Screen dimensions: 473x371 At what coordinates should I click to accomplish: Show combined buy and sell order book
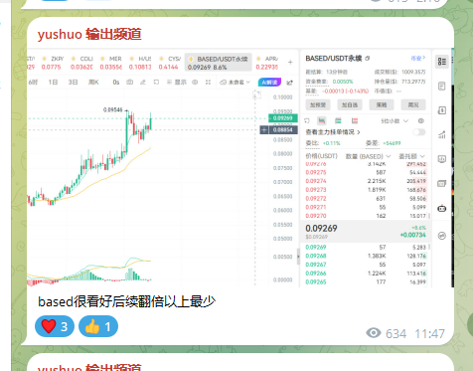tap(322, 120)
